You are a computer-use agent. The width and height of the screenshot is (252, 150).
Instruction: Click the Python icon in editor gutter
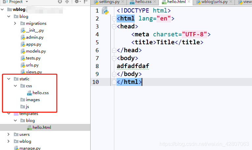(x=105, y=11)
